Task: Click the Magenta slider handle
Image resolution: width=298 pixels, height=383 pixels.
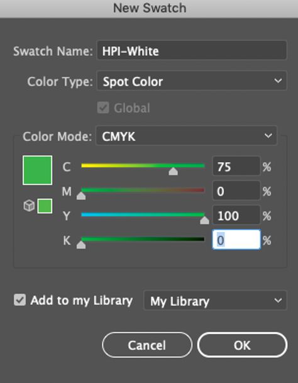Action: point(81,196)
